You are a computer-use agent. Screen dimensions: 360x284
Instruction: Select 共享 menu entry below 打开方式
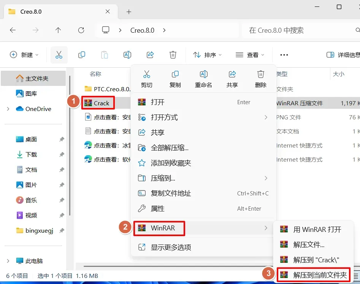203,132
